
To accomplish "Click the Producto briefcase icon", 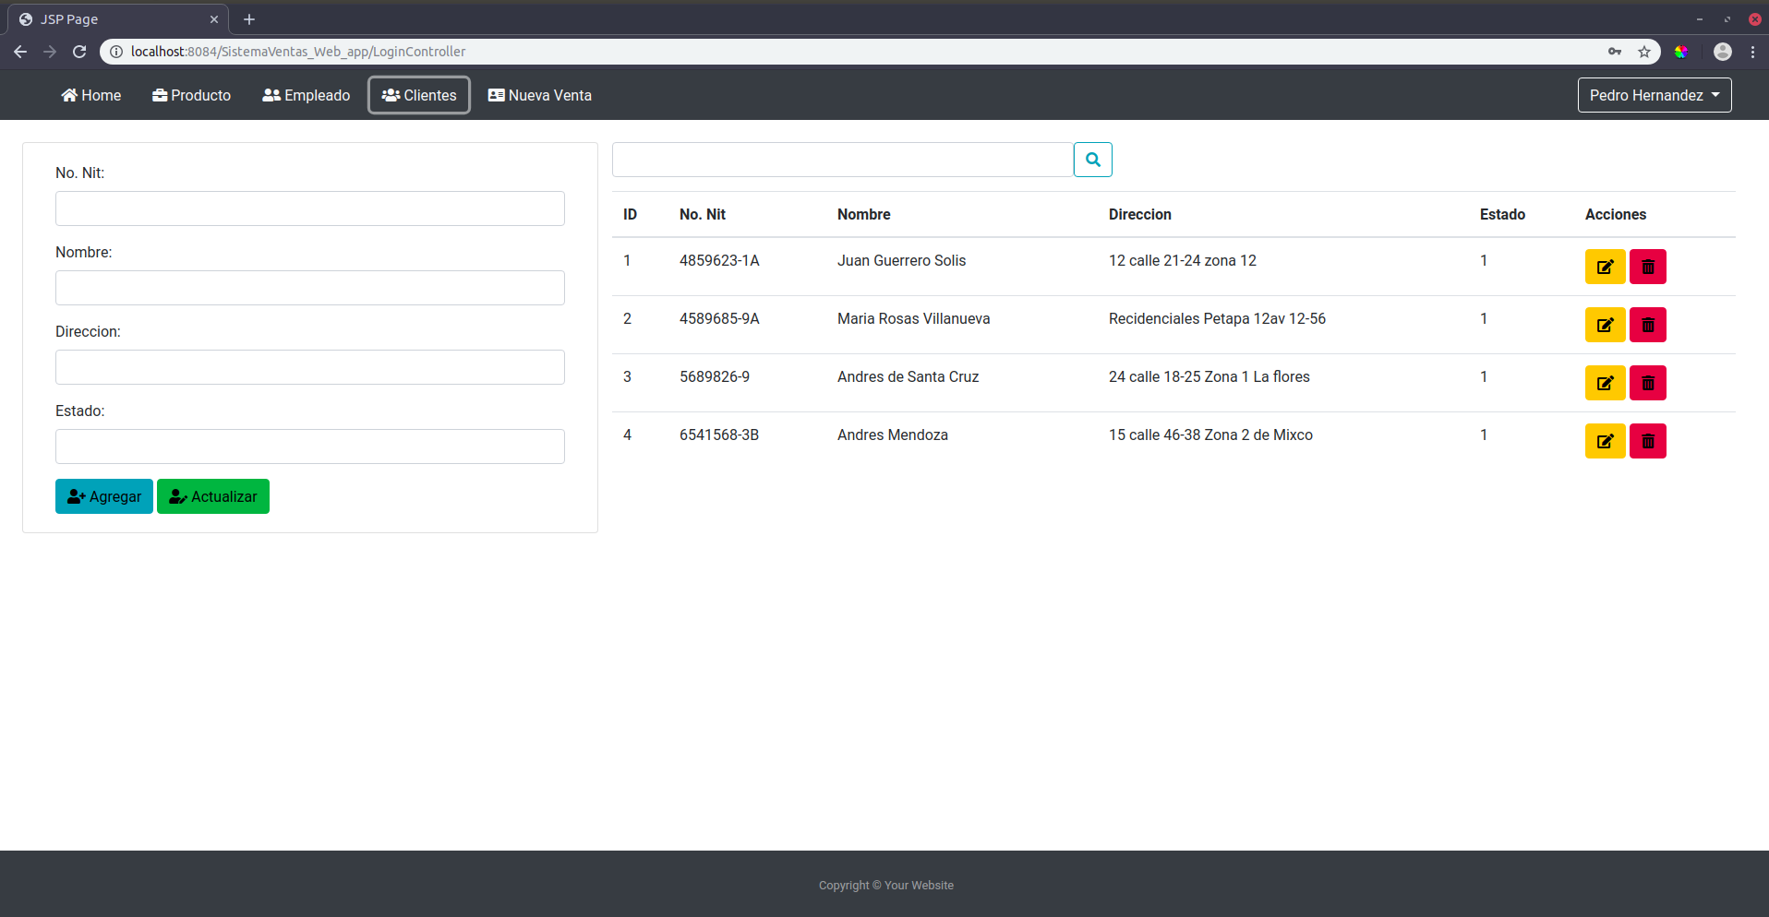I will pyautogui.click(x=159, y=95).
